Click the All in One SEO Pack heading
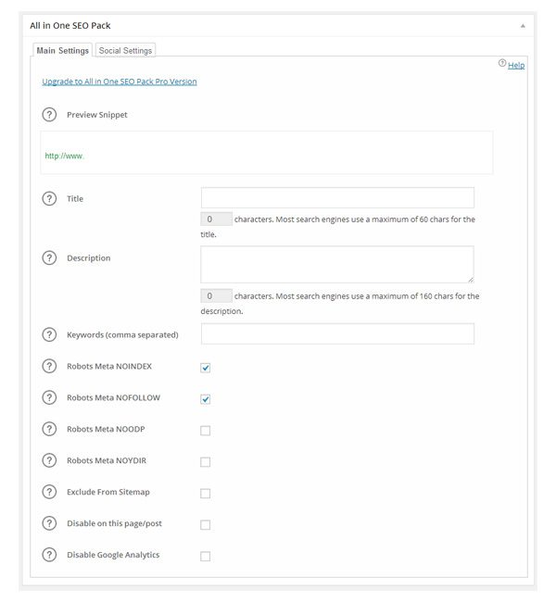The image size is (556, 602). pos(70,26)
